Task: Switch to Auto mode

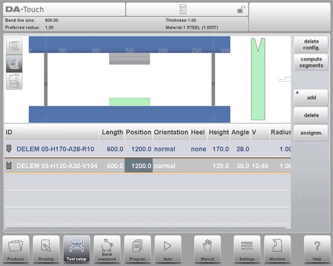Action: 168,249
